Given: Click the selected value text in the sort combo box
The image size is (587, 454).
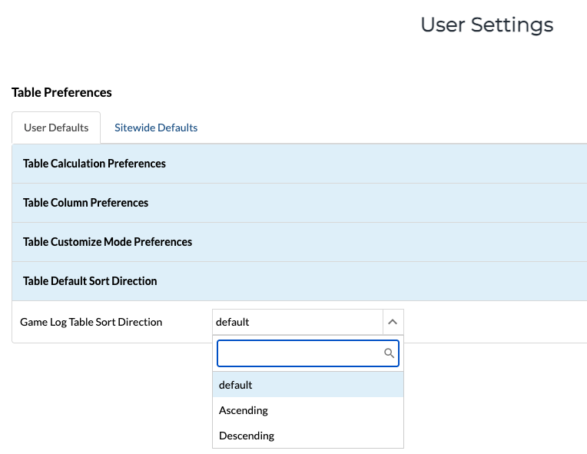Looking at the screenshot, I should [233, 322].
